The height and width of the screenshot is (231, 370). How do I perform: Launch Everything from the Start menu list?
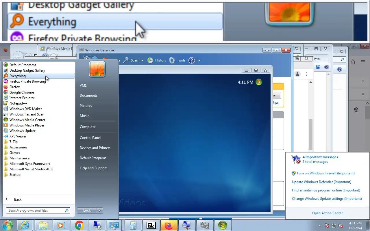coord(39,76)
